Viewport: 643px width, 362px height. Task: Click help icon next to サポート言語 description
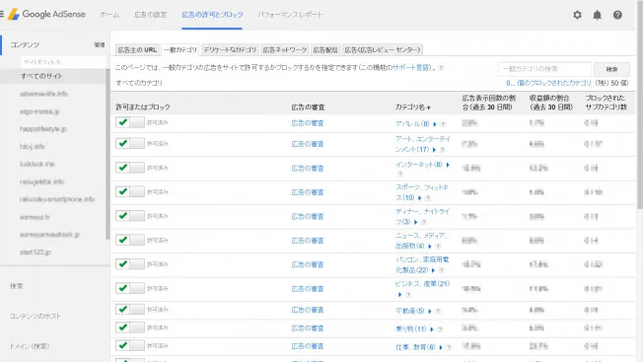pos(441,68)
